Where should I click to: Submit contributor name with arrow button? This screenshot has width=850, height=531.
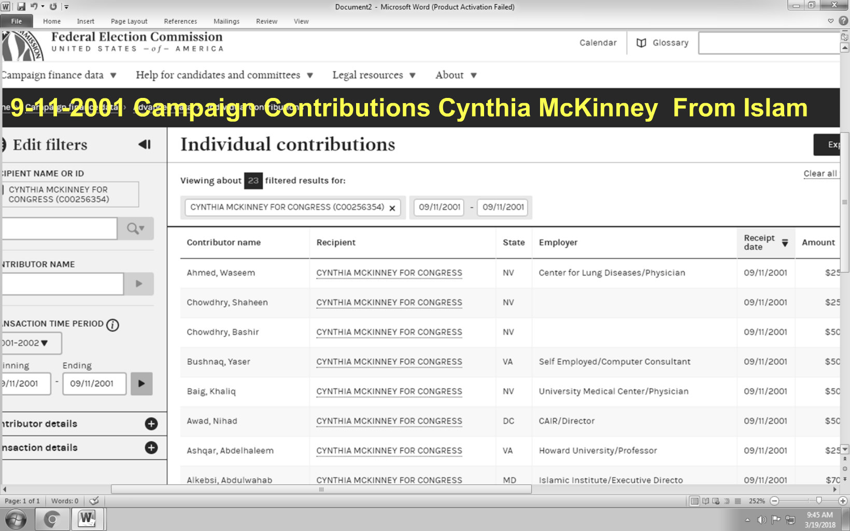(138, 284)
